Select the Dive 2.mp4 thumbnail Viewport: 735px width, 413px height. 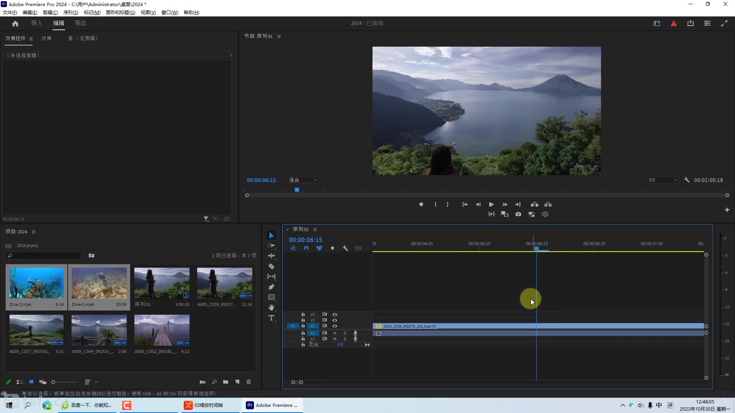[x=36, y=283]
